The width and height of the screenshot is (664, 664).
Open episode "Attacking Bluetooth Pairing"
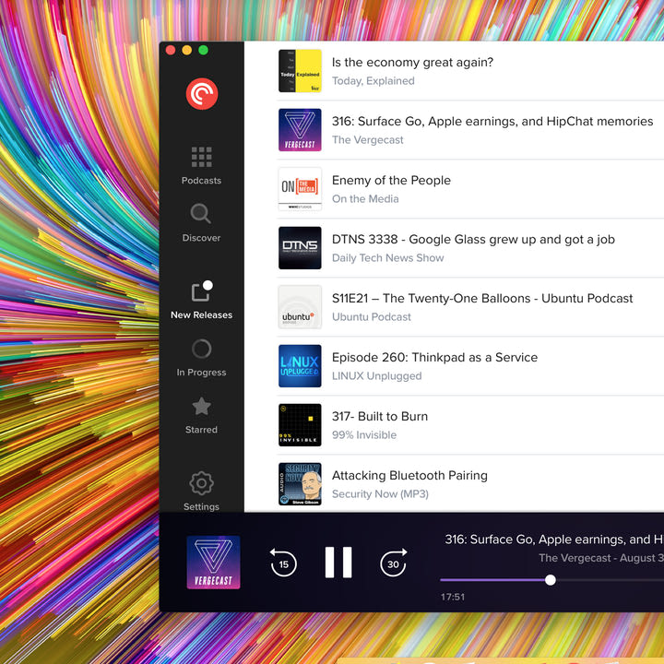[x=409, y=476]
